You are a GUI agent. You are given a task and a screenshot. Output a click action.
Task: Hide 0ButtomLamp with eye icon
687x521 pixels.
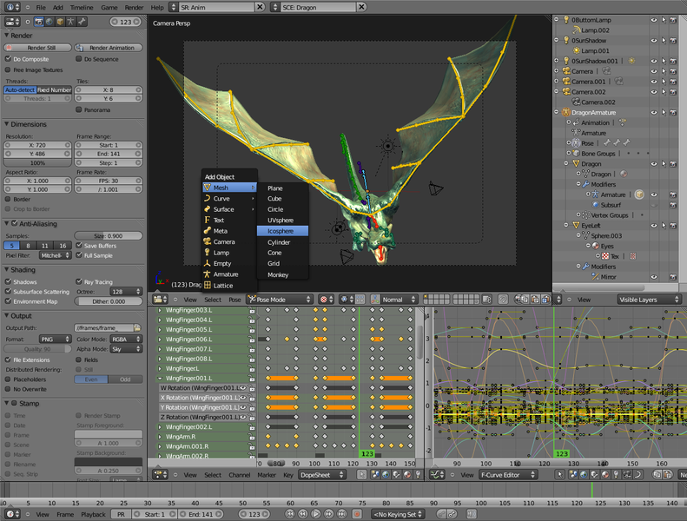[x=654, y=20]
